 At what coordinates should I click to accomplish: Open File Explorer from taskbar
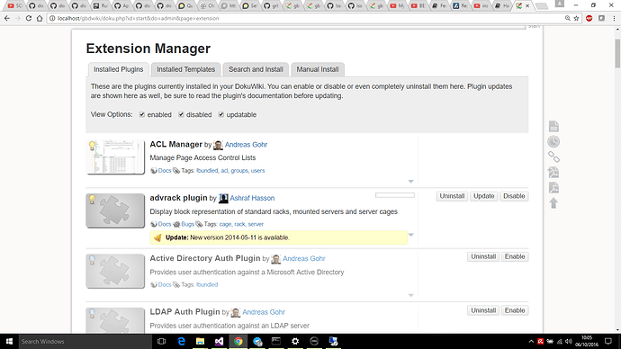point(200,341)
